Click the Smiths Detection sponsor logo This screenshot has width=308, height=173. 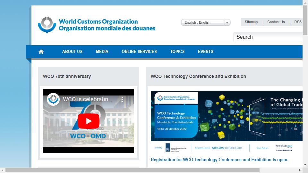(x=227, y=148)
